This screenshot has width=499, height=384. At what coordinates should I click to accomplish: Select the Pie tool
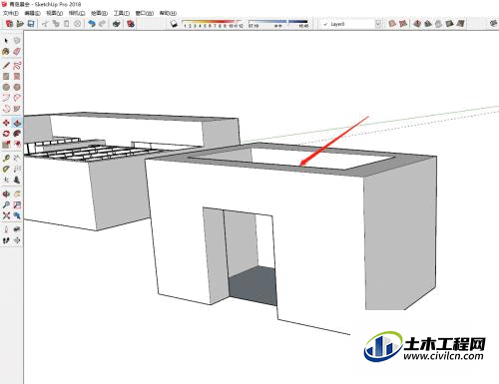click(x=17, y=109)
